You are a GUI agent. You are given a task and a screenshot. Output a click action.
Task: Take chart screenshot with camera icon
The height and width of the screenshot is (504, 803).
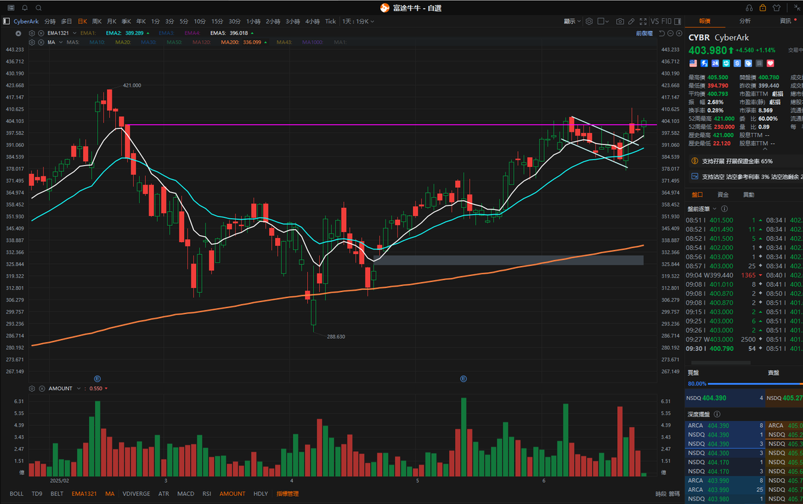point(620,21)
